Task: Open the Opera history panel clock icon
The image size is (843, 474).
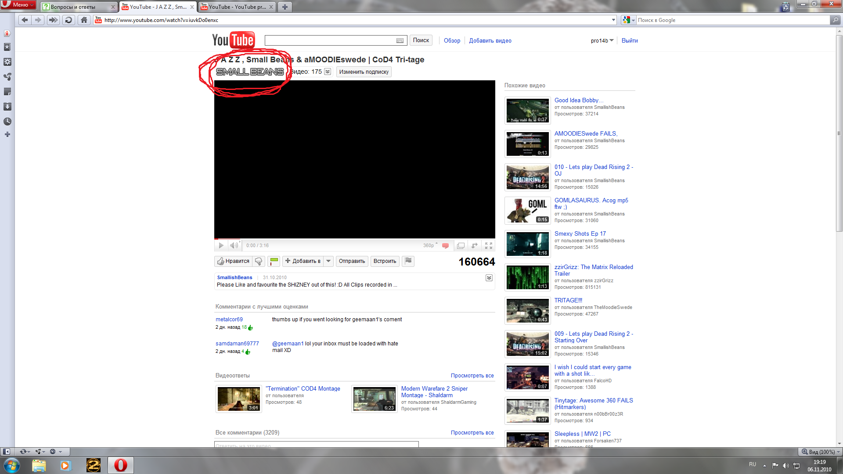Action: [7, 122]
